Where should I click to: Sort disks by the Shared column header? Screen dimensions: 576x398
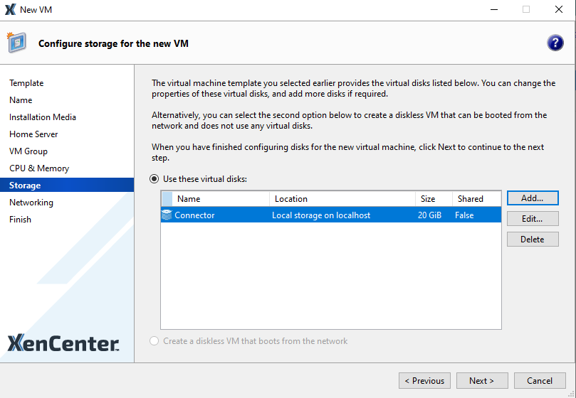(476, 199)
